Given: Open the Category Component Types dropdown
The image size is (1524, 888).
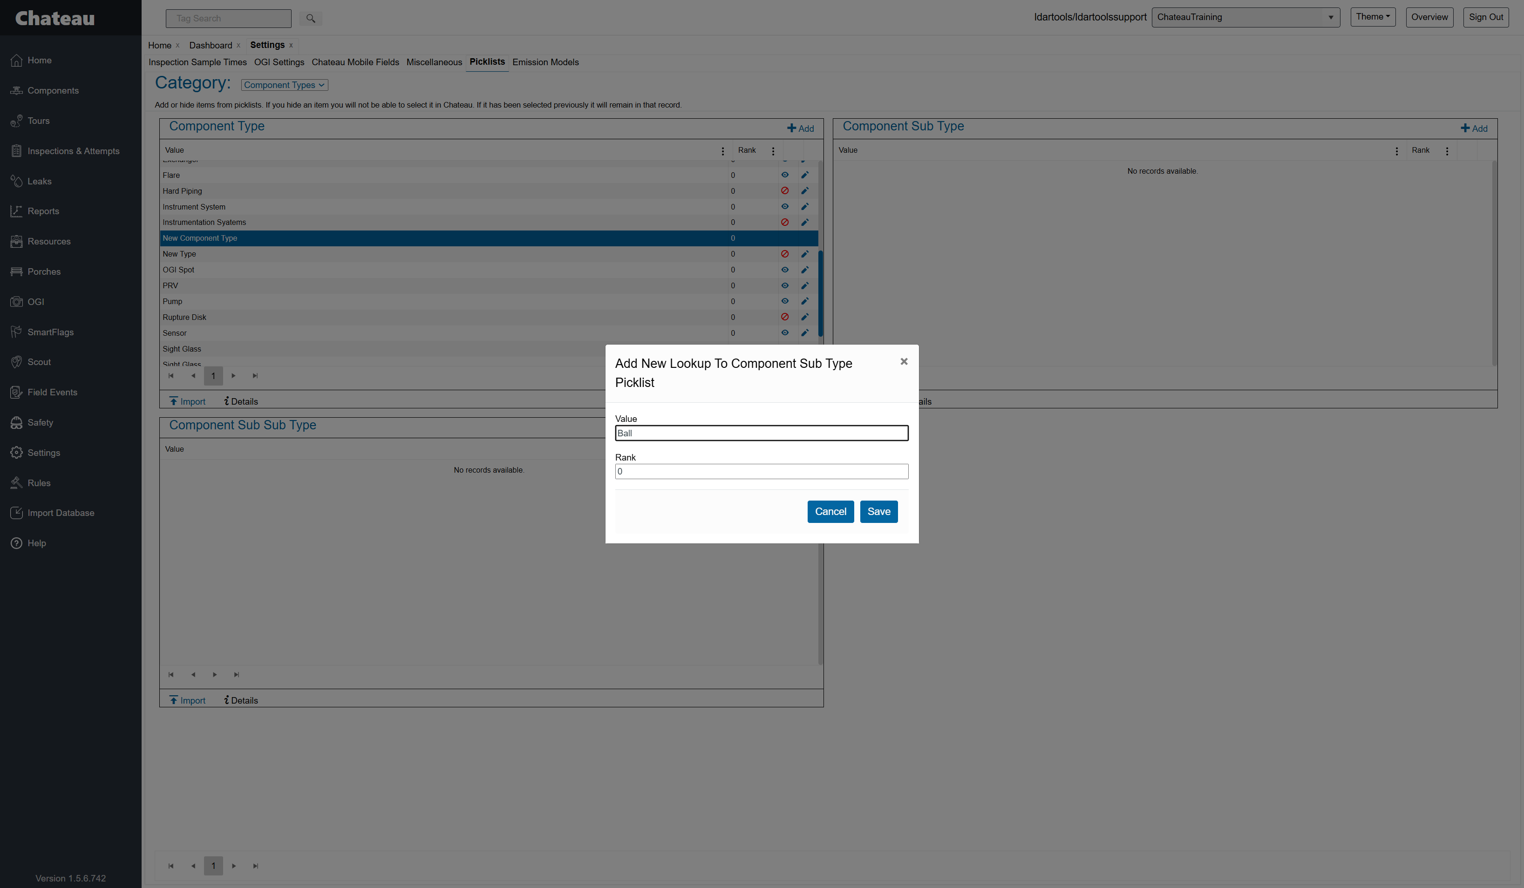Looking at the screenshot, I should (284, 85).
